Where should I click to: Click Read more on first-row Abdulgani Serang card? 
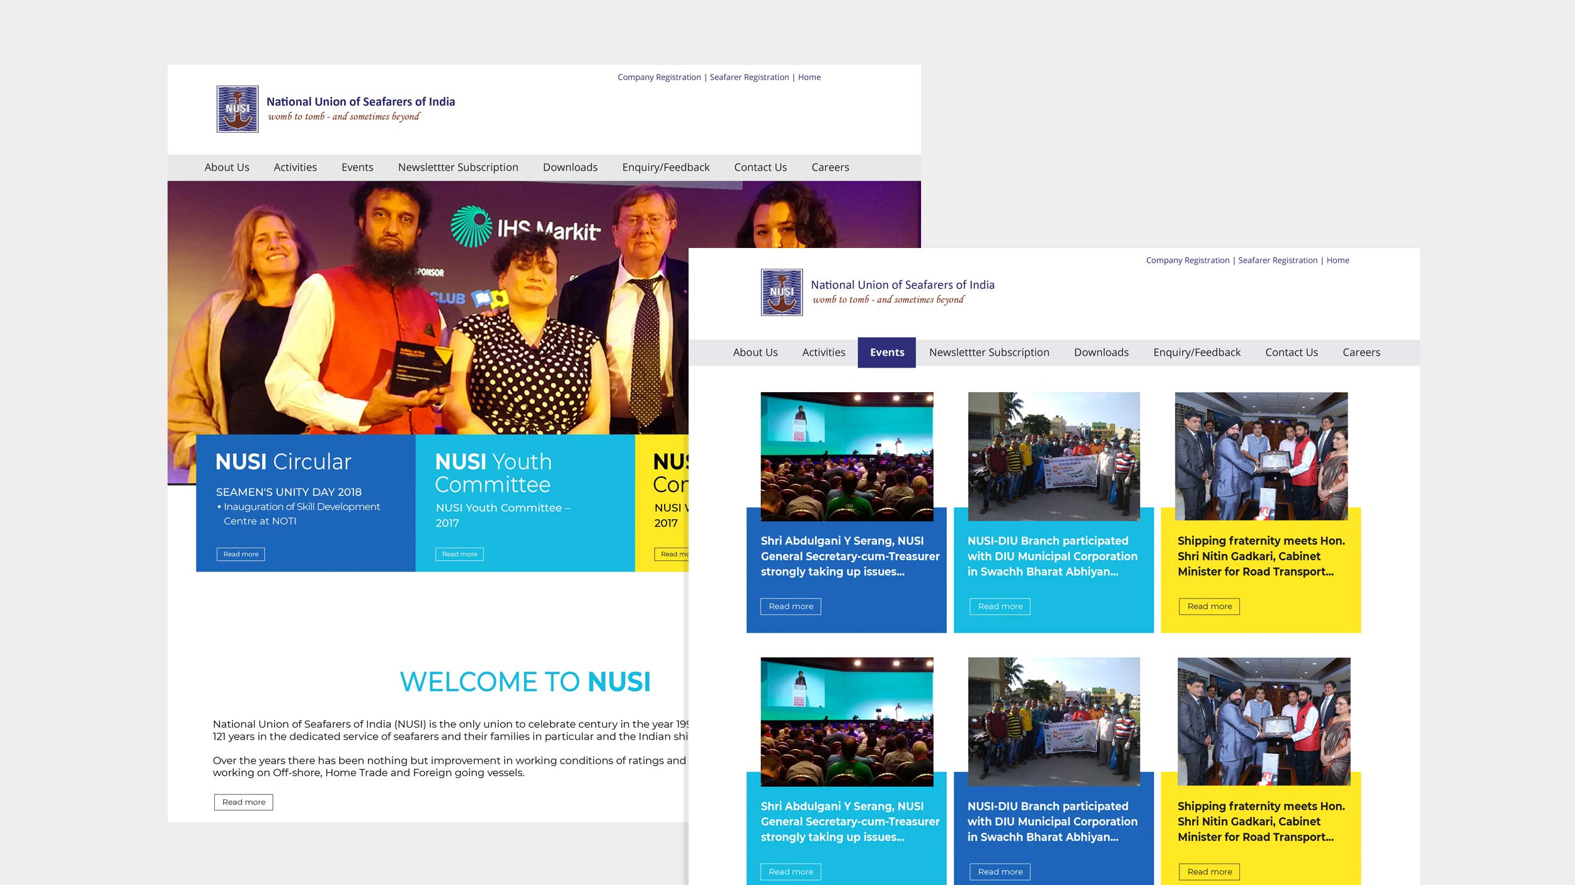pyautogui.click(x=791, y=607)
